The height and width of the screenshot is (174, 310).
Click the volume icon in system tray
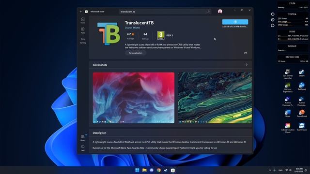click(x=291, y=170)
